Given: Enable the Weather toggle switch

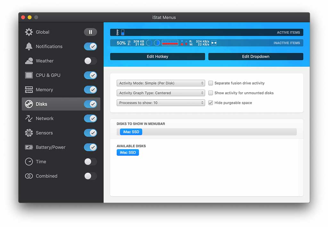Looking at the screenshot, I should click(90, 61).
